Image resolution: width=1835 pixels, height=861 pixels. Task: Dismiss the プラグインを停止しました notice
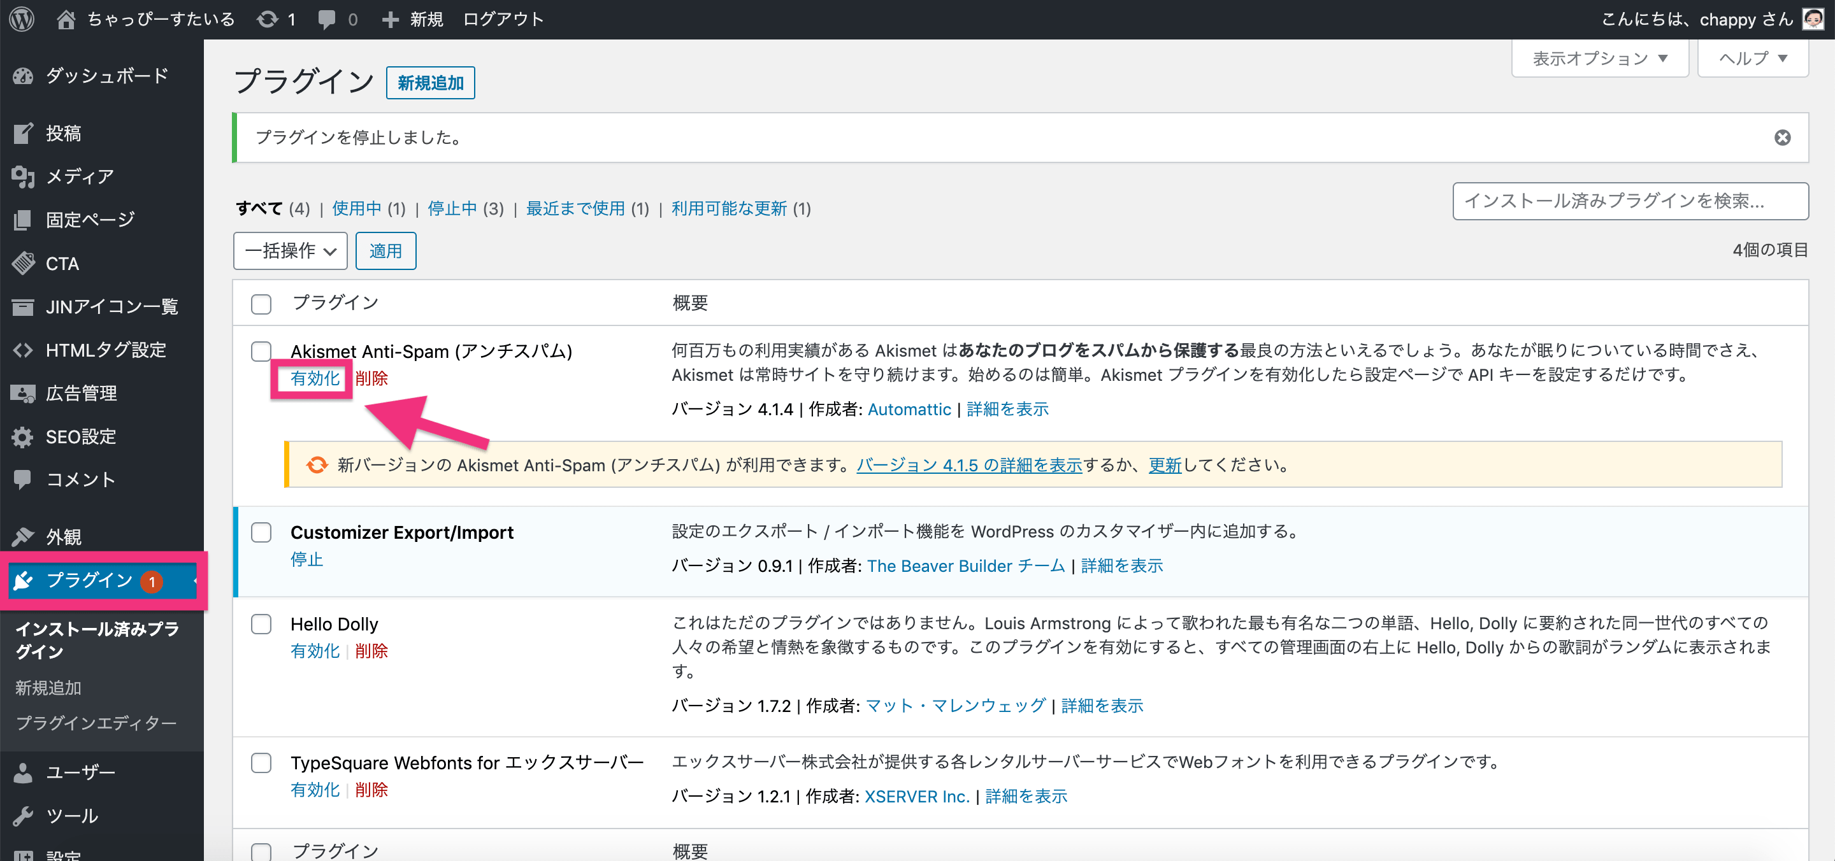(1782, 138)
